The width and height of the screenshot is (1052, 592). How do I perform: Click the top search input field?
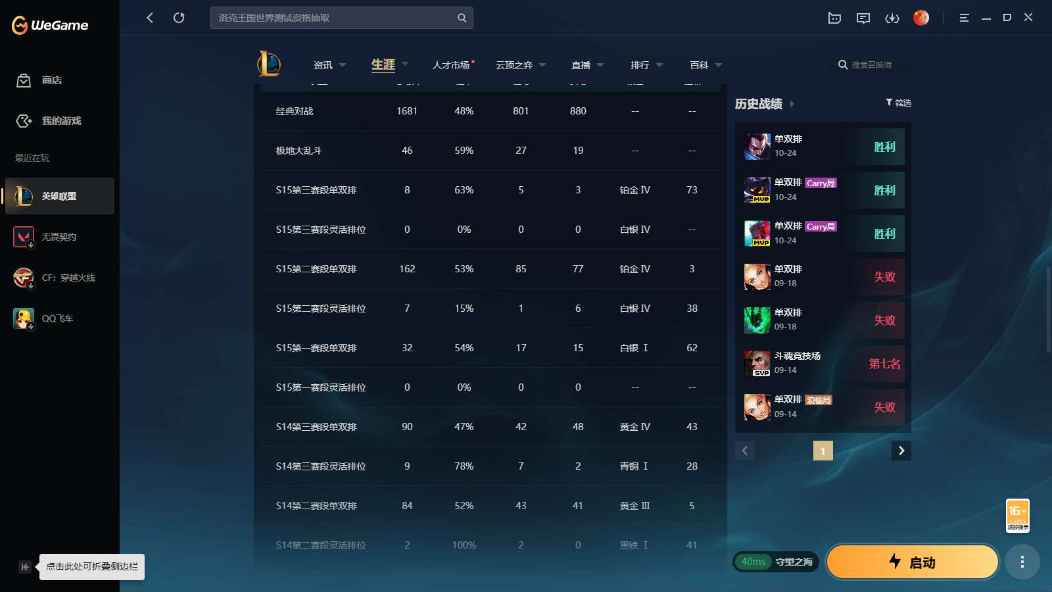pyautogui.click(x=334, y=18)
